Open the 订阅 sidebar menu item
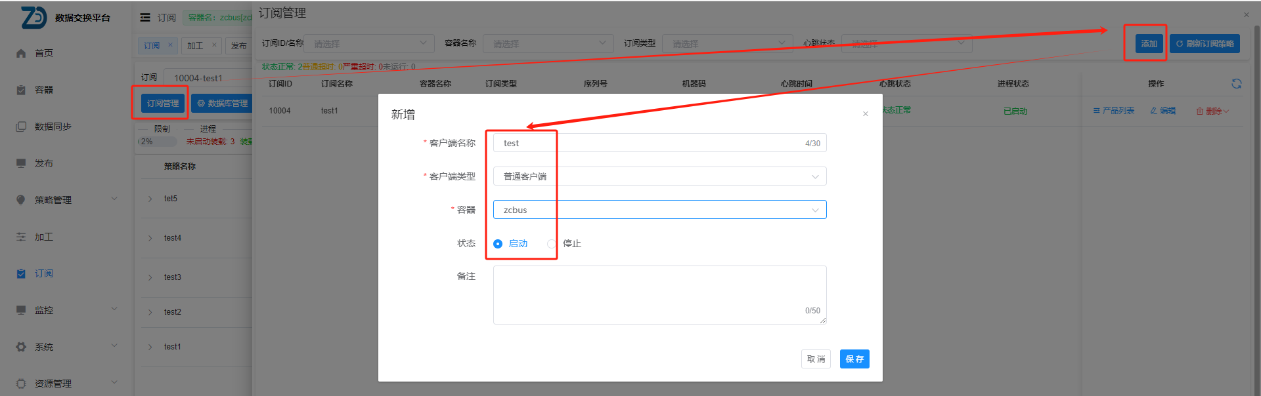The image size is (1261, 396). [43, 273]
